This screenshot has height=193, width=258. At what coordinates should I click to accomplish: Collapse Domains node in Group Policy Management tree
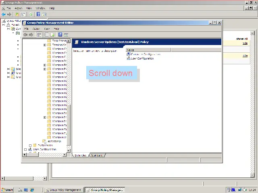pos(8,29)
